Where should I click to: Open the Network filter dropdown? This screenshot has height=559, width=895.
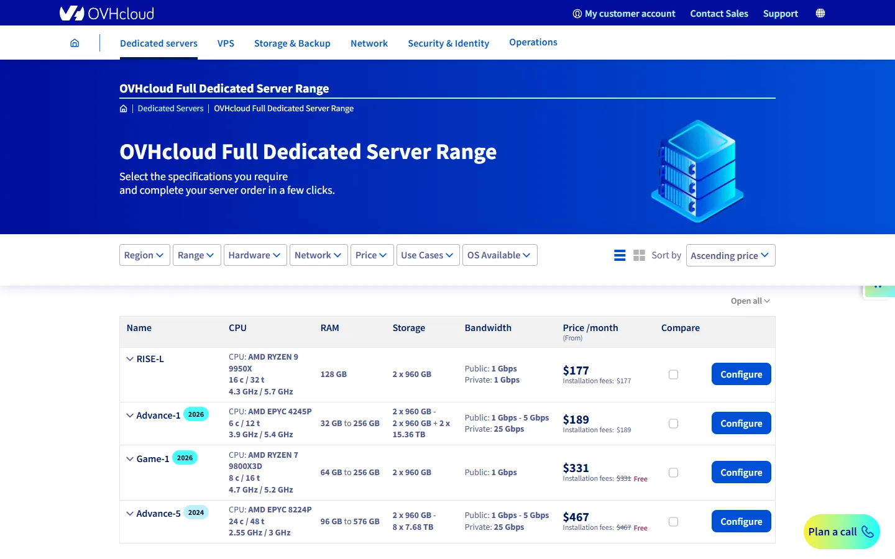[319, 255]
